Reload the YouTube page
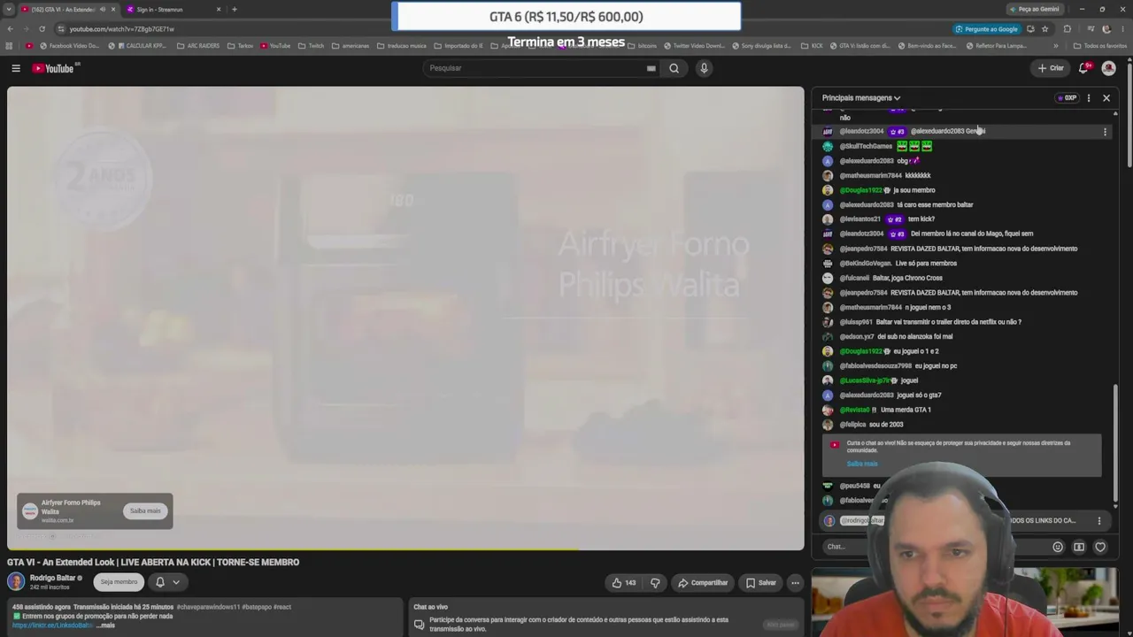 (x=42, y=29)
